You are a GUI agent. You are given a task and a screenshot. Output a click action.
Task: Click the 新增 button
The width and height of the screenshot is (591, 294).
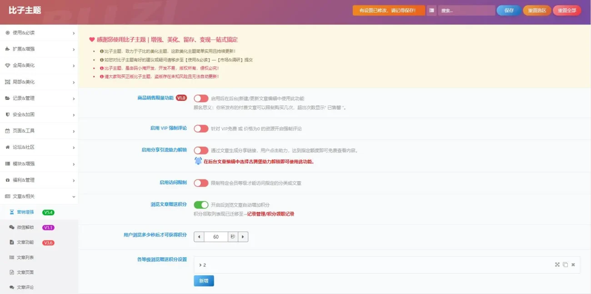(204, 281)
